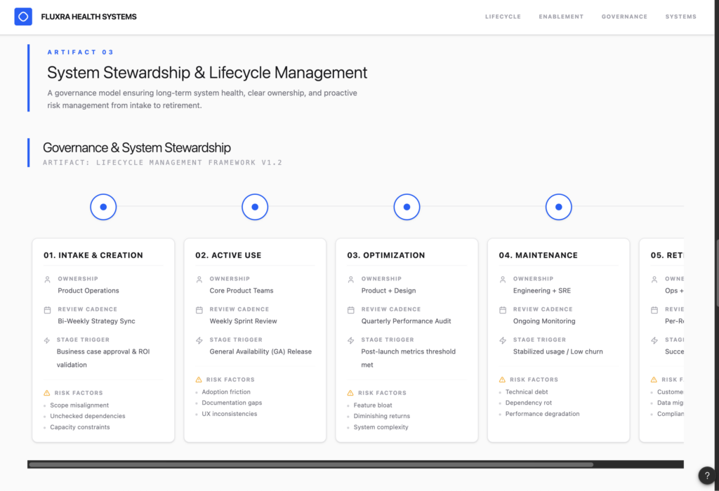Select the timeline marker above Active Use
This screenshot has height=491, width=719.
point(255,207)
